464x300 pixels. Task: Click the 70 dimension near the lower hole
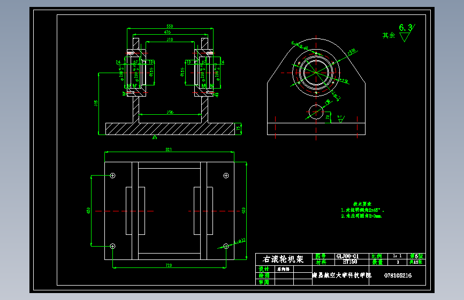[328, 117]
